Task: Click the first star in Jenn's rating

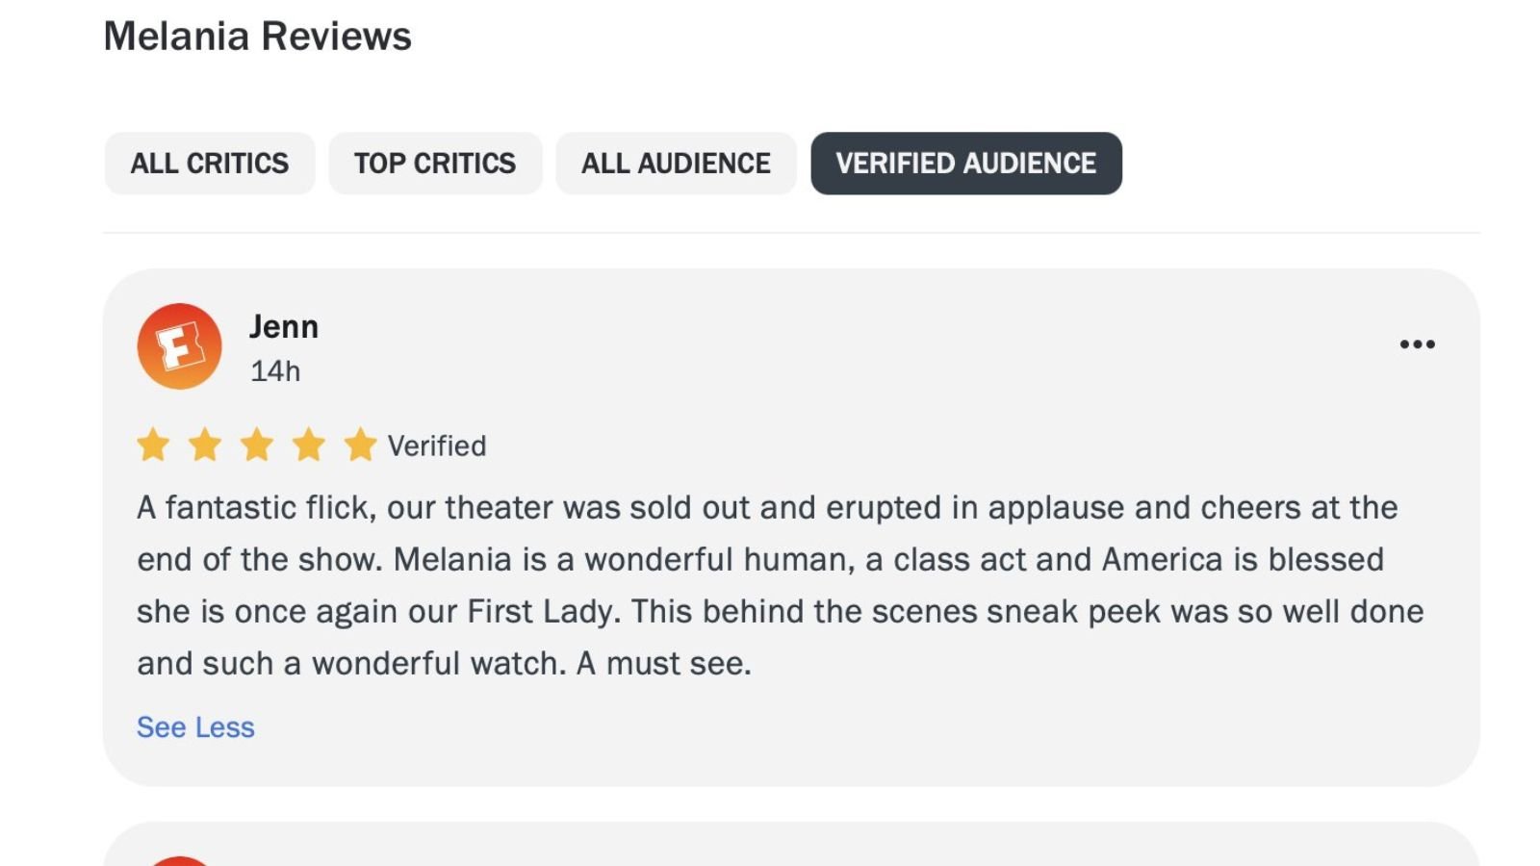Action: [x=153, y=445]
